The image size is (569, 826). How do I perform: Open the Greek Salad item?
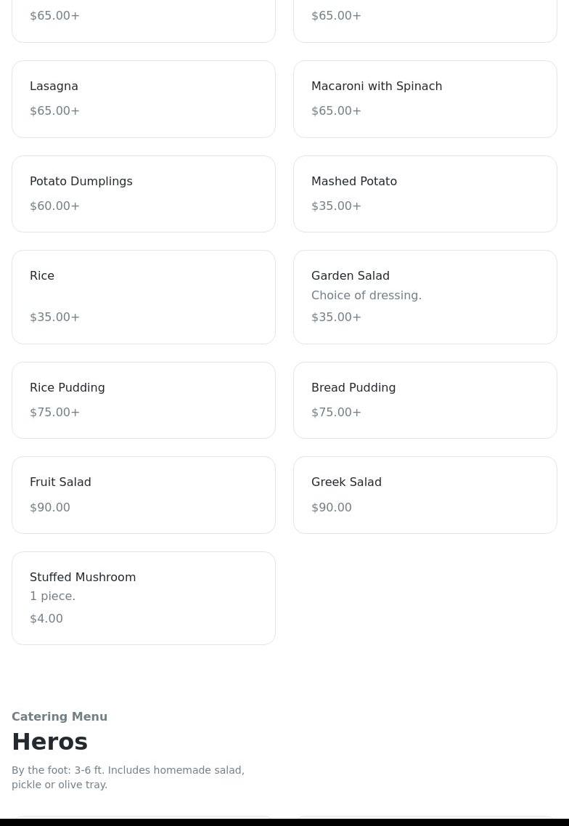pyautogui.click(x=425, y=495)
